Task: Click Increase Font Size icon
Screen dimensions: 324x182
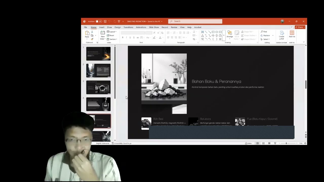Action: point(155,33)
